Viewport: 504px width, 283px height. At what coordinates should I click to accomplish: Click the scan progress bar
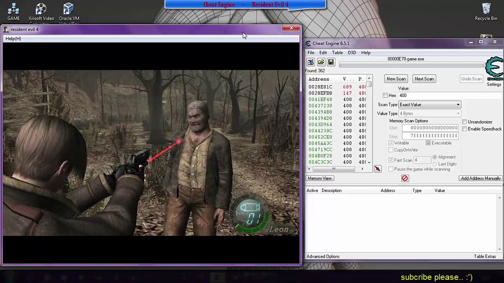(x=411, y=65)
